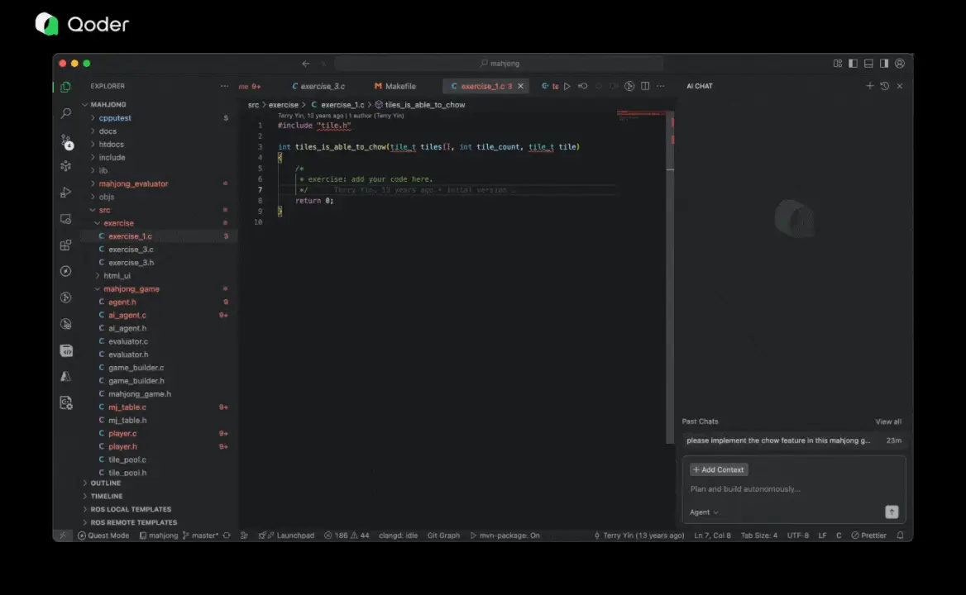Click the customize layout icon in title bar
The width and height of the screenshot is (966, 595).
tap(838, 64)
